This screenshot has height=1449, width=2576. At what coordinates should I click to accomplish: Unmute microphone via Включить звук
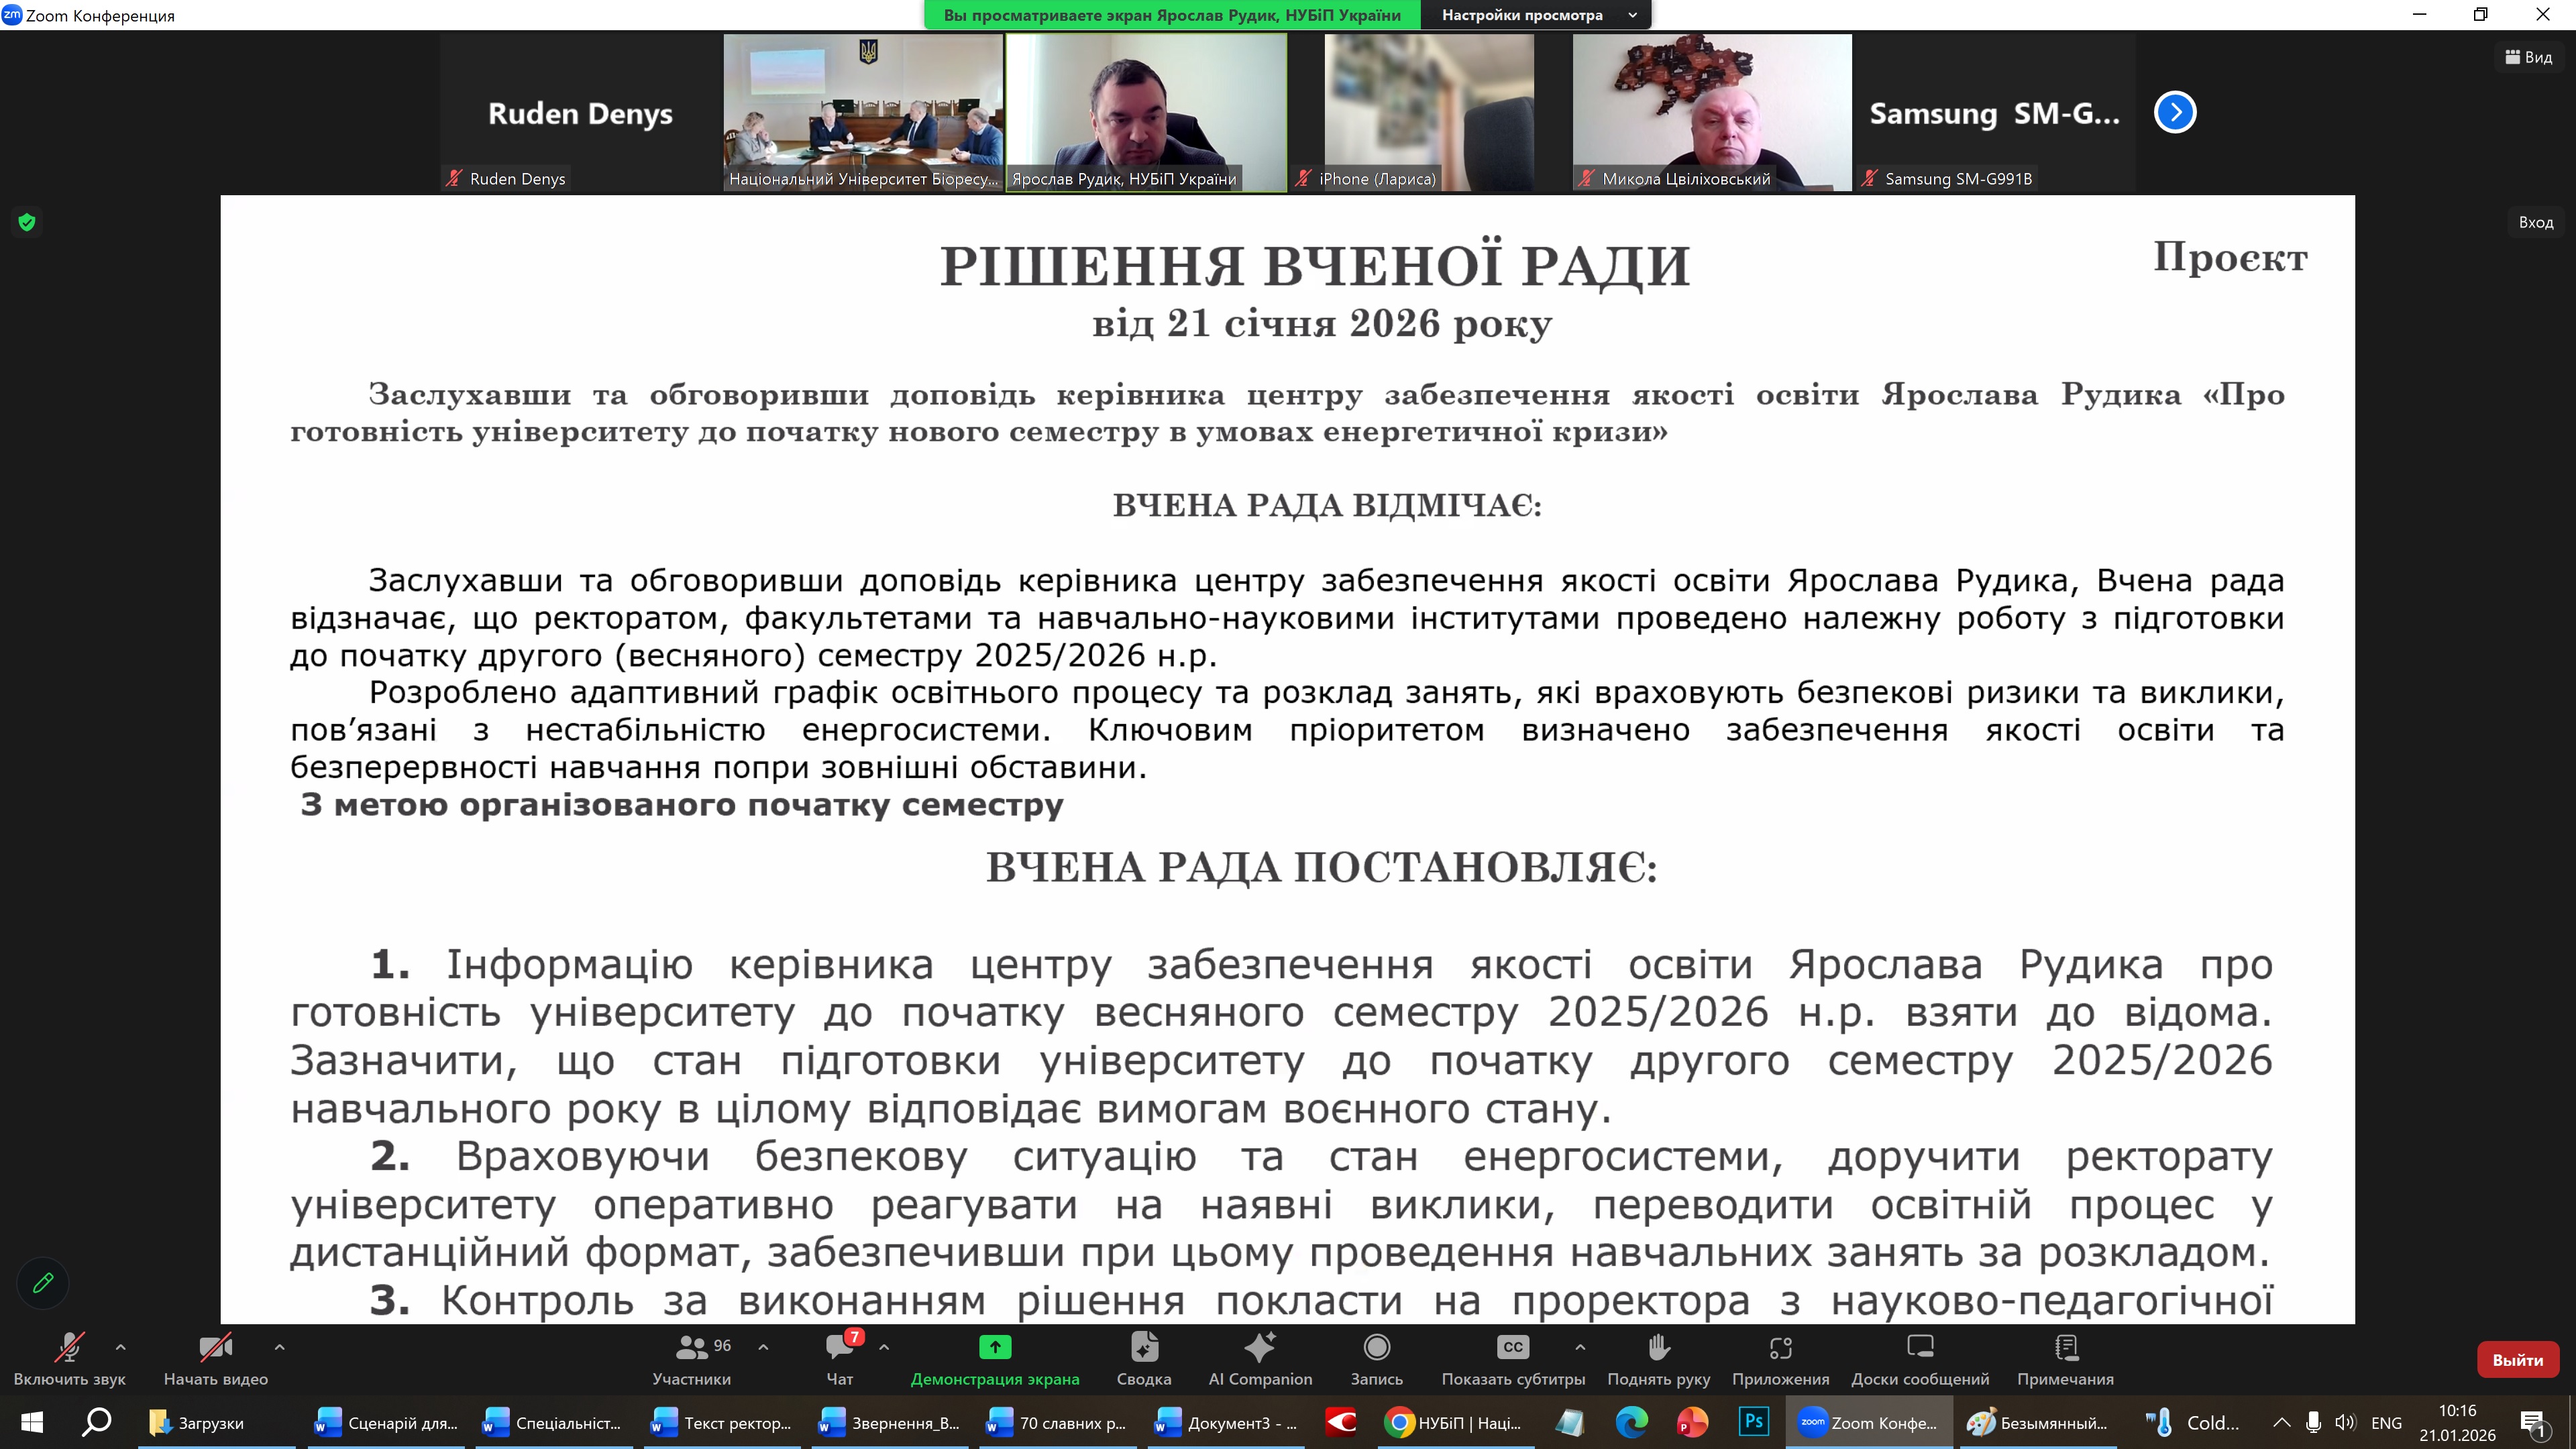click(69, 1348)
